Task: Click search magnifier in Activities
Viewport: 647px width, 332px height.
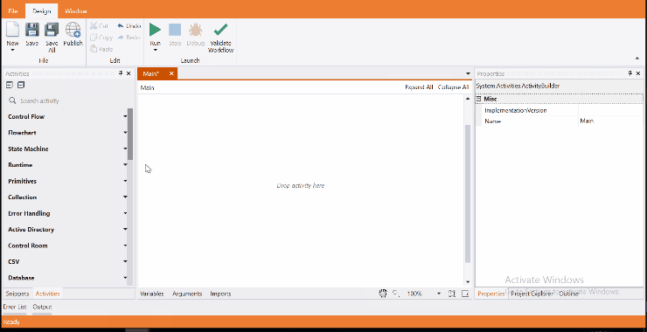Action: click(x=13, y=100)
